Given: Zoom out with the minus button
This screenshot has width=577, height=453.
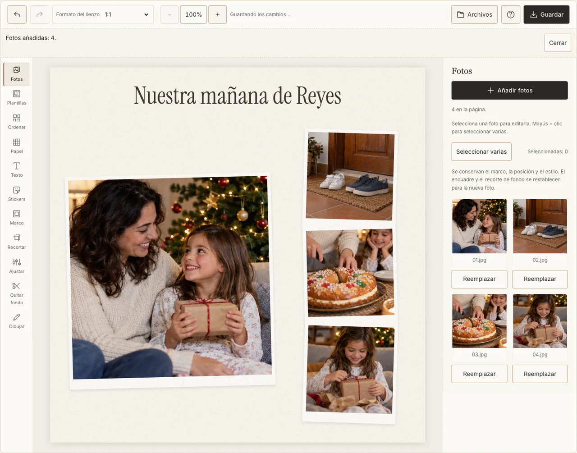Looking at the screenshot, I should pos(169,14).
